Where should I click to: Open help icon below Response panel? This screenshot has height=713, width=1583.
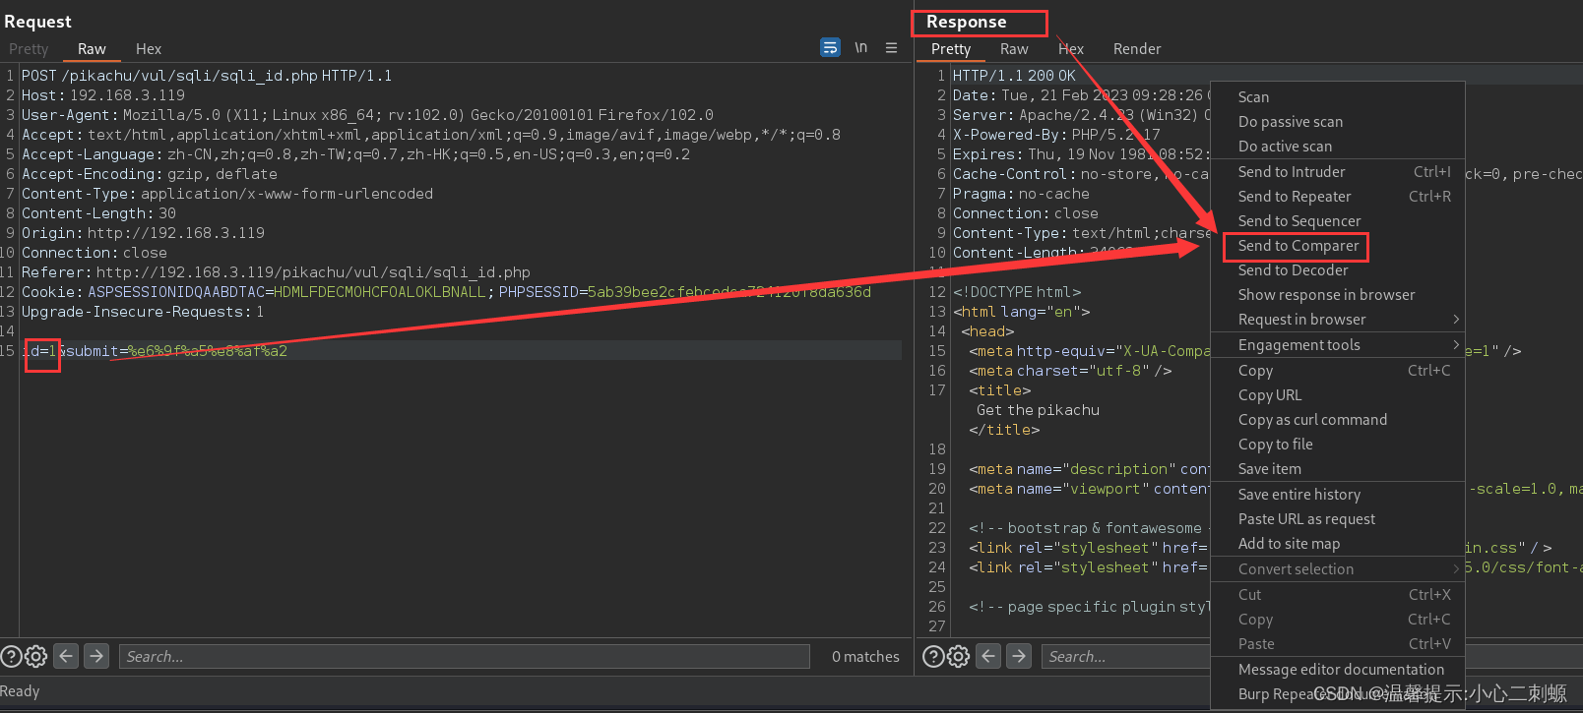pos(933,656)
